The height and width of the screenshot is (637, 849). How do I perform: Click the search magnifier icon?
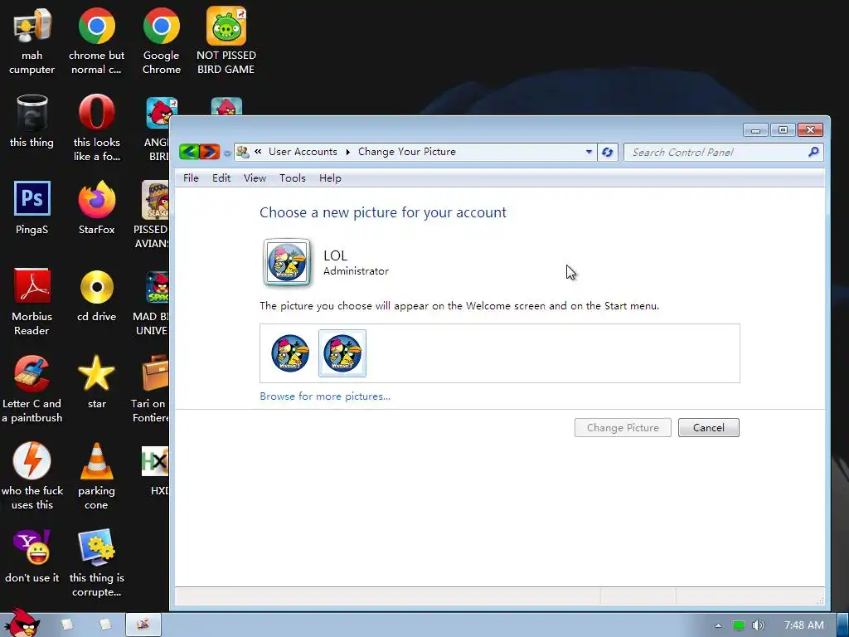(813, 153)
